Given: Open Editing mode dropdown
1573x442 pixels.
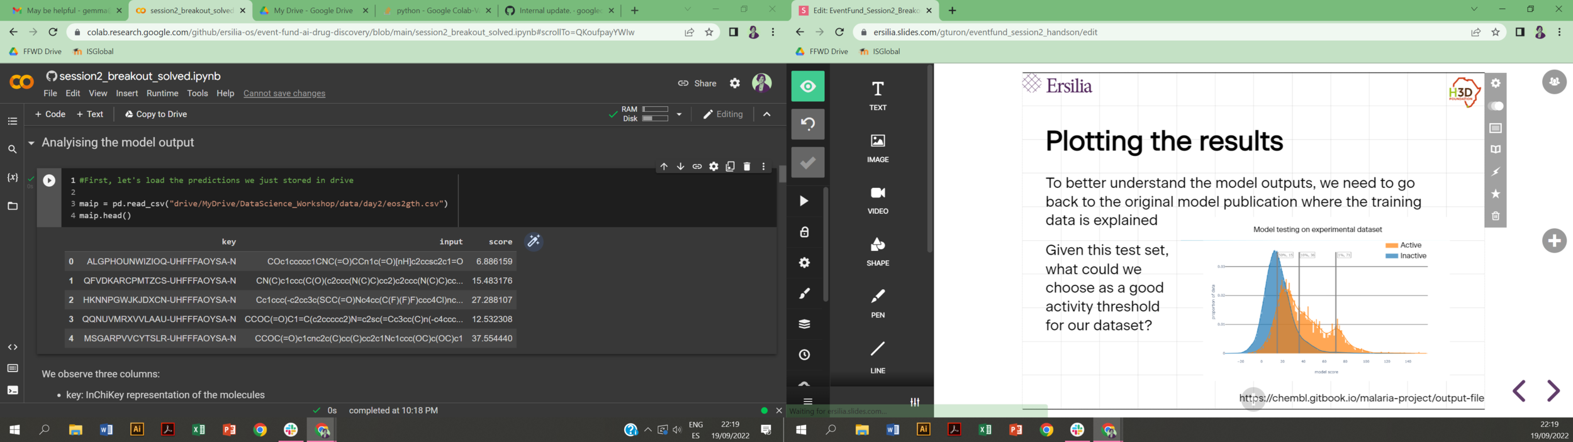Looking at the screenshot, I should pyautogui.click(x=722, y=114).
